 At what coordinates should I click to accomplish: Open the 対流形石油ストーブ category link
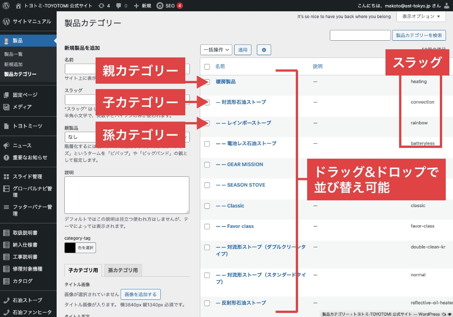[x=241, y=102]
